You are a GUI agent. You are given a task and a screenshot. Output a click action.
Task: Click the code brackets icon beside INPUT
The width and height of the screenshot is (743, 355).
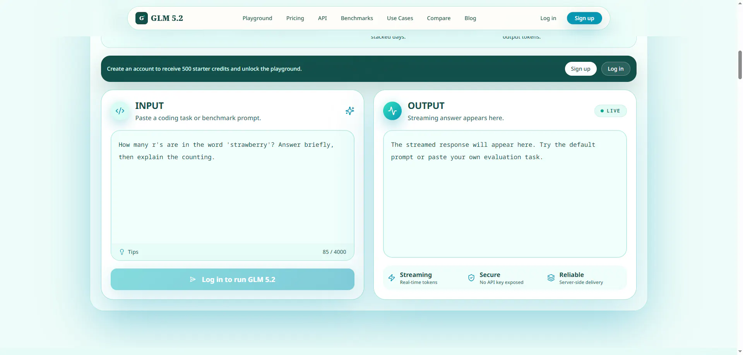120,111
